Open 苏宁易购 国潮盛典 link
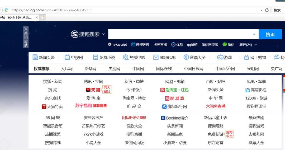 (x=91, y=106)
